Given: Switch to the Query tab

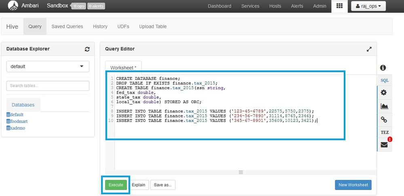Looking at the screenshot, I should [x=35, y=27].
